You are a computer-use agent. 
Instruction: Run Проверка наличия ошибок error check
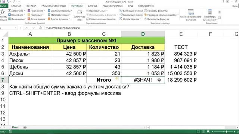(161, 15)
